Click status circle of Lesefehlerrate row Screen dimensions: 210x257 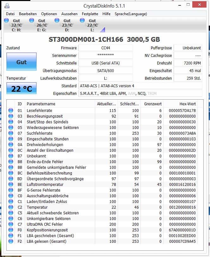(11, 110)
